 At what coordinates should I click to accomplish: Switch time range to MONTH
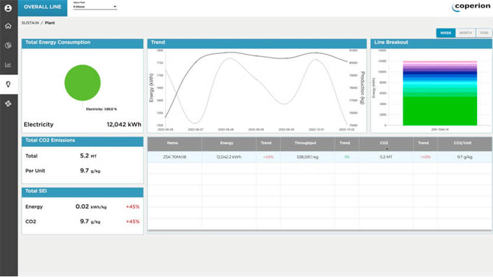(x=465, y=33)
